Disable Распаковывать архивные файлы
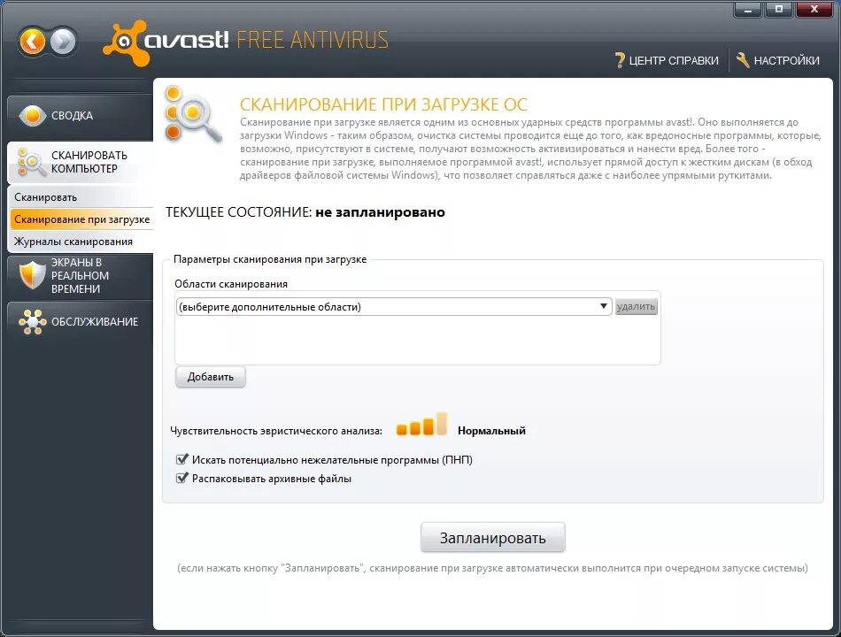 click(x=182, y=479)
